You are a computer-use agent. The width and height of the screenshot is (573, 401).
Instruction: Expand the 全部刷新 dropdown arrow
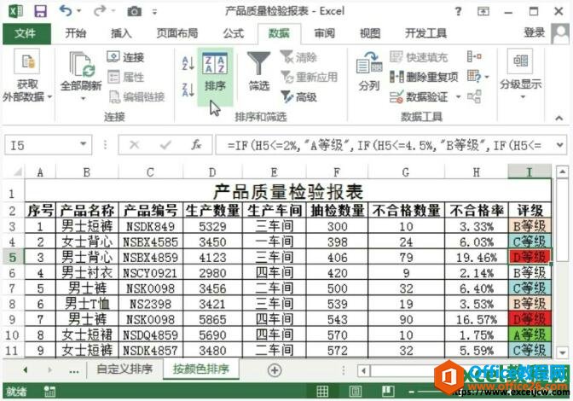point(83,98)
